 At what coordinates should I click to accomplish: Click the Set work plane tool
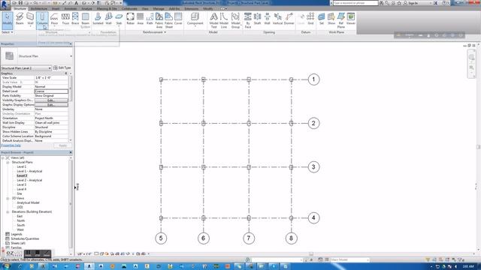click(322, 19)
